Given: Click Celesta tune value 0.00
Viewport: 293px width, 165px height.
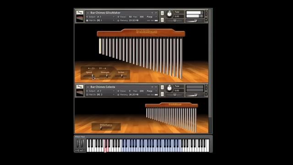Looking at the screenshot, I should pos(177,91).
